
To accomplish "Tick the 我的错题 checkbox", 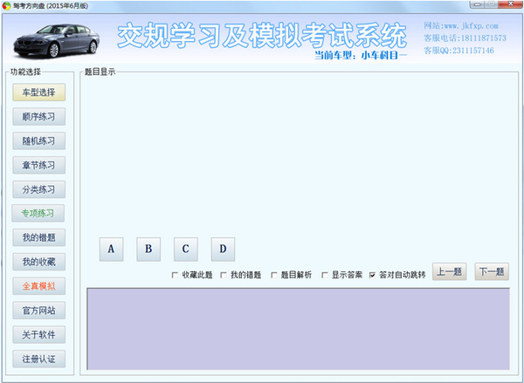I will pyautogui.click(x=224, y=275).
